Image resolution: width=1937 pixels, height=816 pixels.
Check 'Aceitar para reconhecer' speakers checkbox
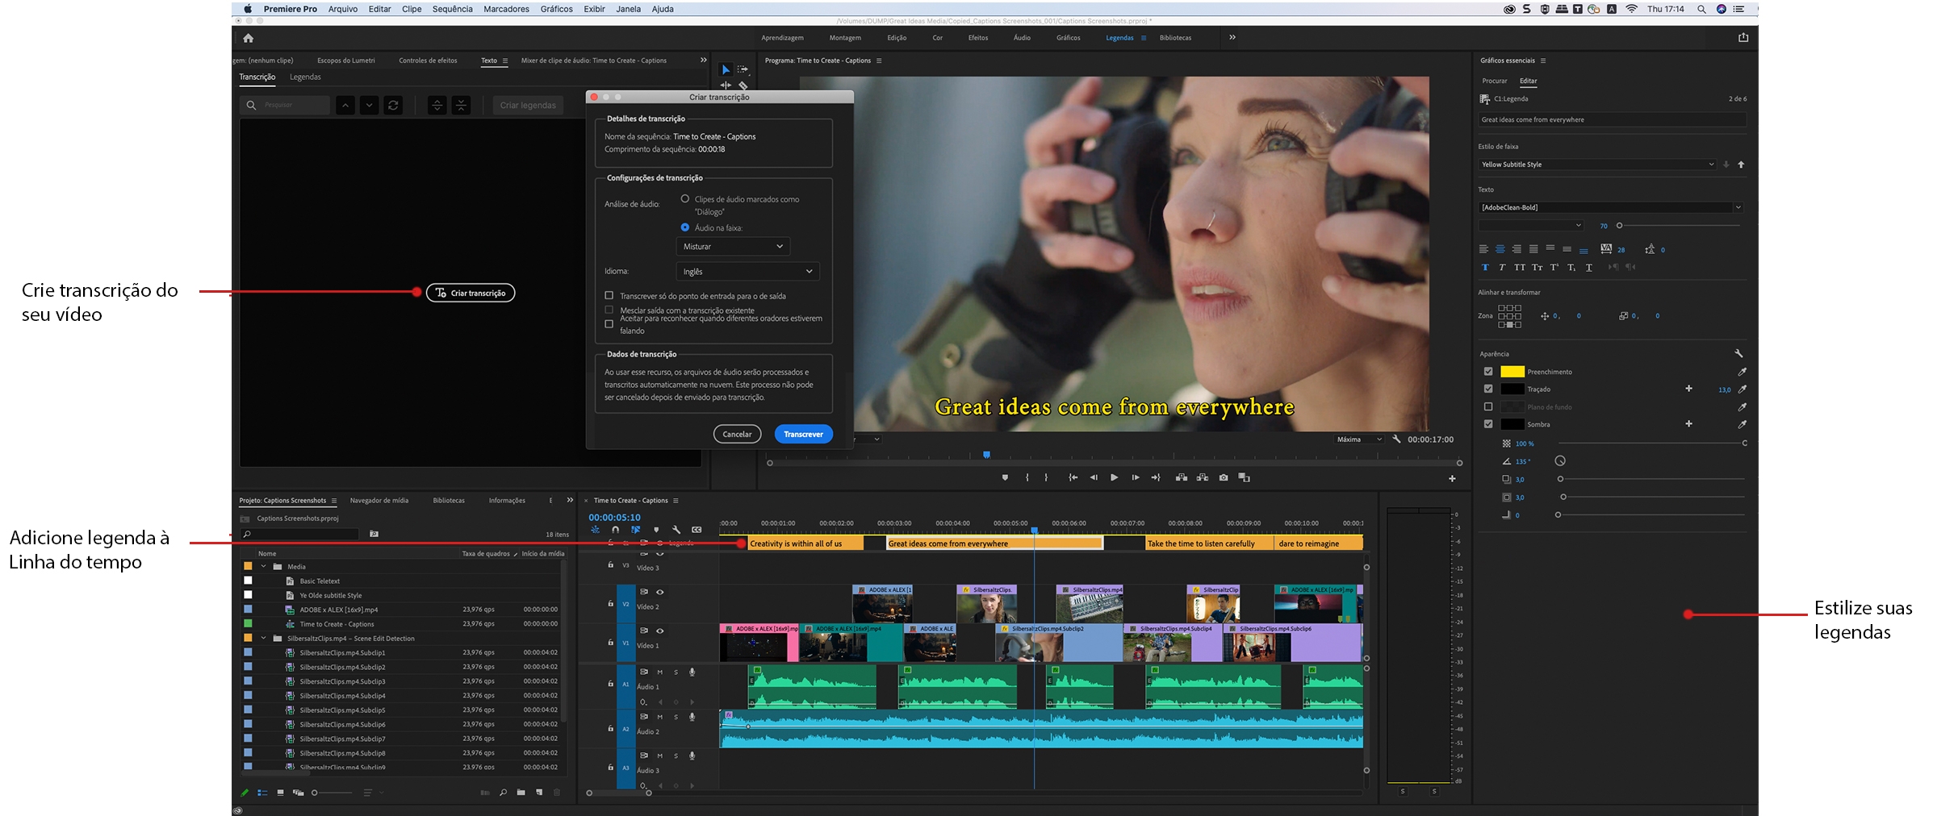tap(609, 324)
